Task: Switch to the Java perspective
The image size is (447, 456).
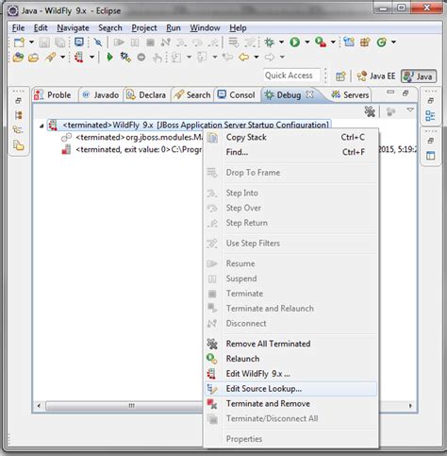Action: [419, 76]
